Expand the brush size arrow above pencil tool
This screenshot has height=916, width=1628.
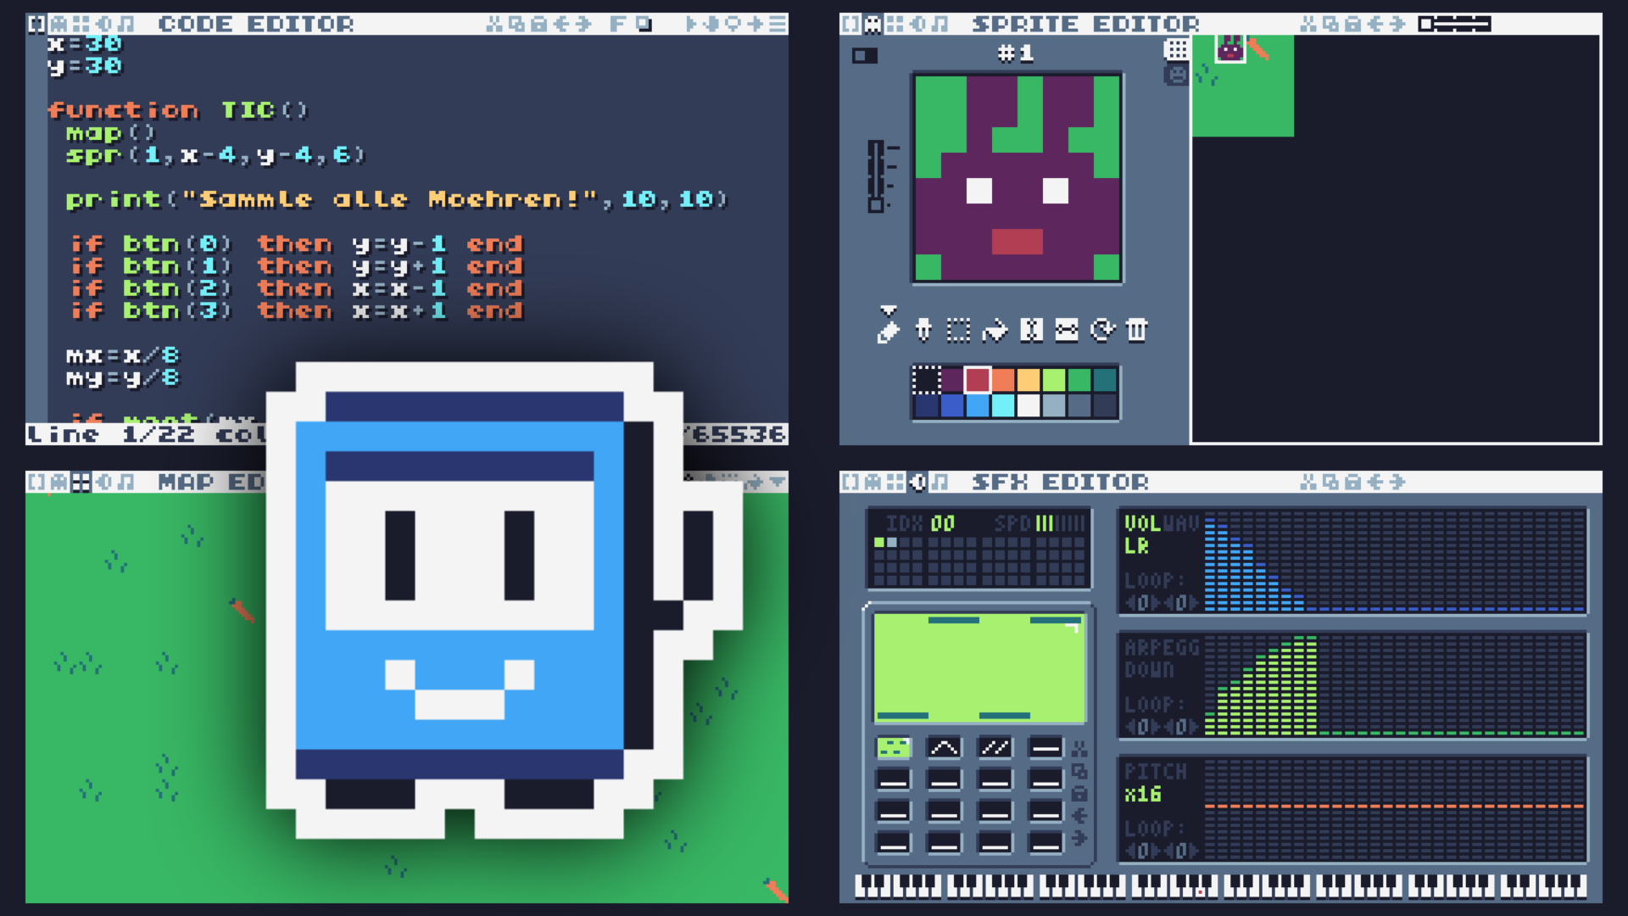(888, 310)
